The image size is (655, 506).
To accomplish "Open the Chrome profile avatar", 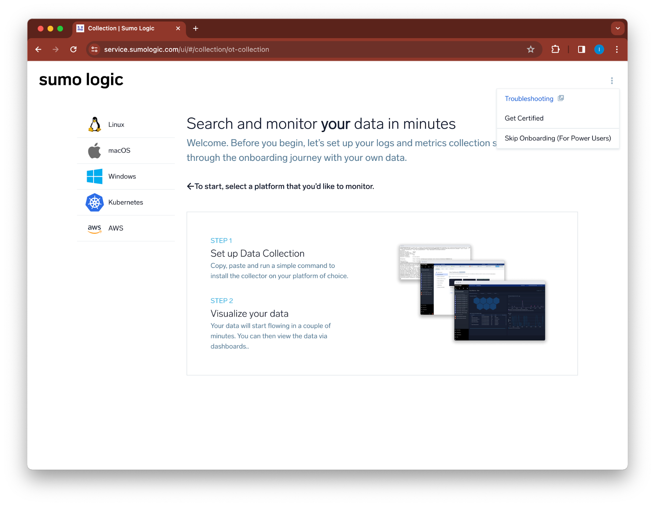I will coord(599,49).
